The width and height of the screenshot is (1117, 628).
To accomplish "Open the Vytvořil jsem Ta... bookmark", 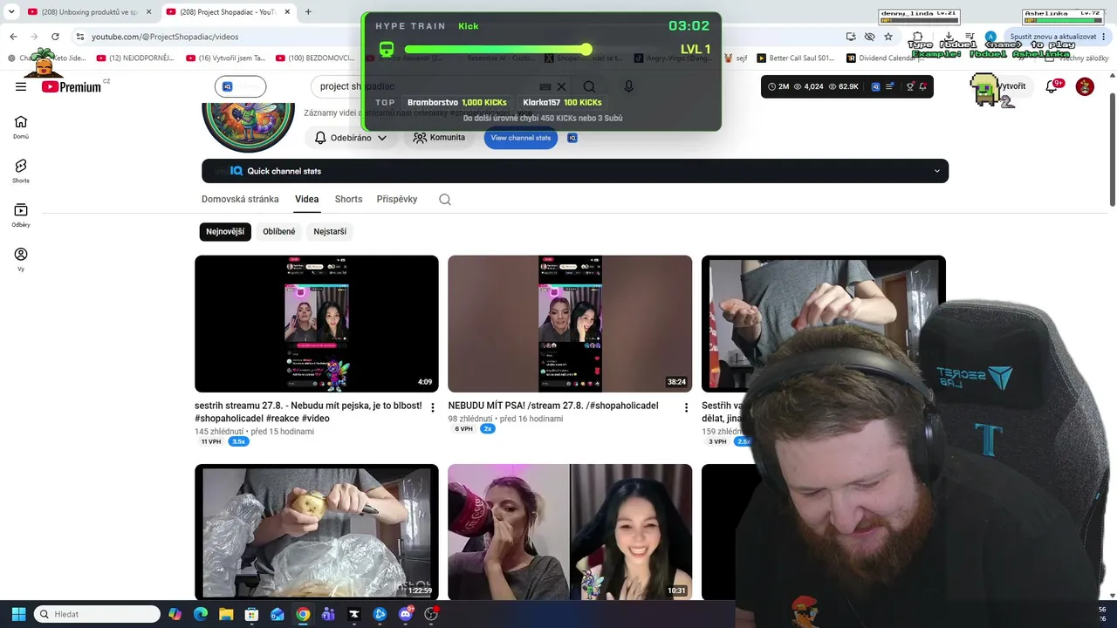I will [x=225, y=58].
